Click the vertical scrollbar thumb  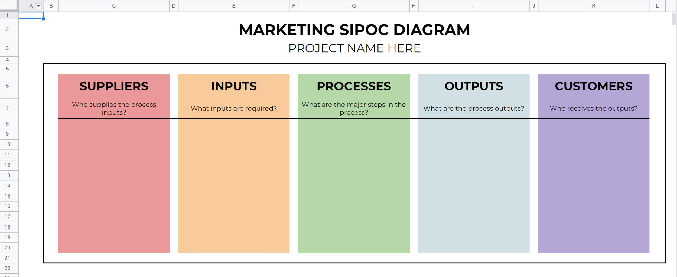point(673,19)
